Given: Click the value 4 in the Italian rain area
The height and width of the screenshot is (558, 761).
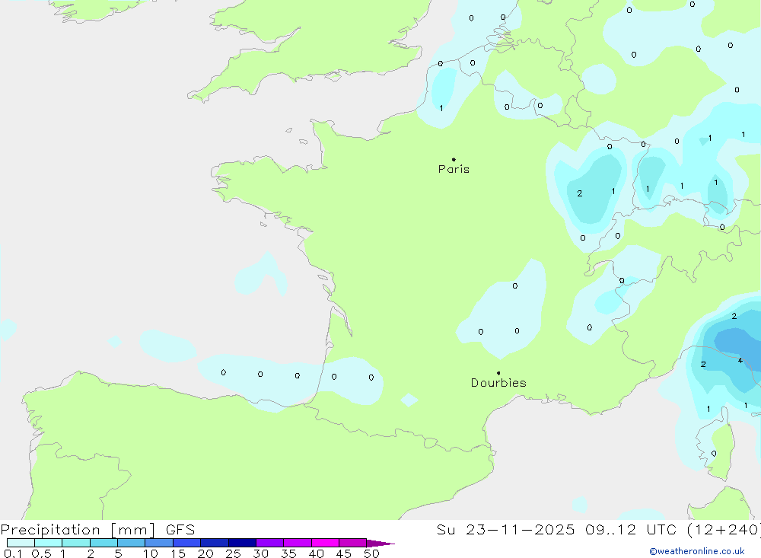Looking at the screenshot, I should (740, 360).
